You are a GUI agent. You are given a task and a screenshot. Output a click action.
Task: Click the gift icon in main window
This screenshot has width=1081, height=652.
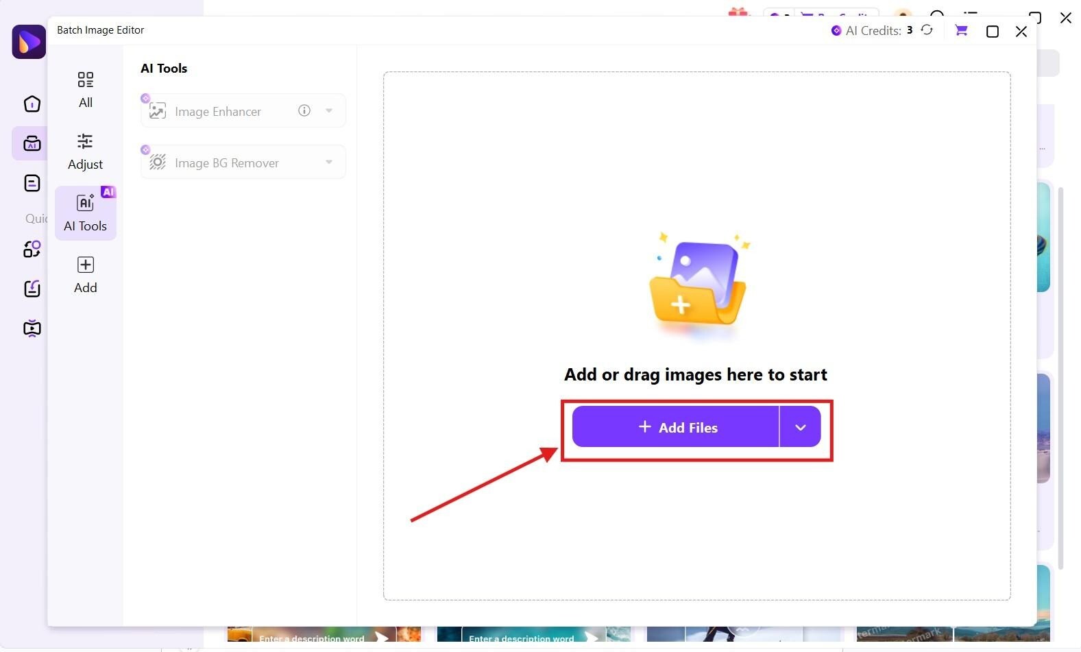pyautogui.click(x=739, y=12)
